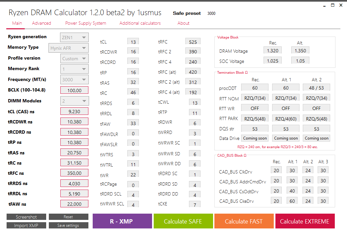Screen dimensions: 347x237
Task: Expand the Ryzen generation dropdown
Action: 74,37
